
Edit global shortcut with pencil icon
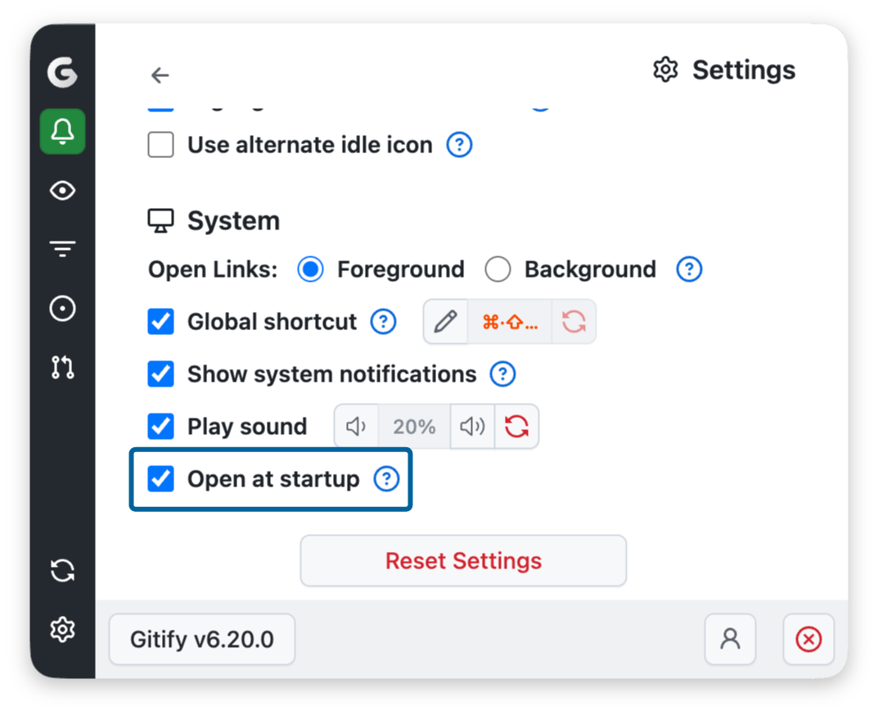445,322
